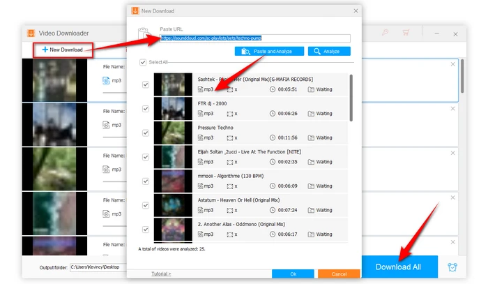This screenshot has width=488, height=284.
Task: Click the resolution icon in Pressure Techno row
Action: (x=229, y=138)
